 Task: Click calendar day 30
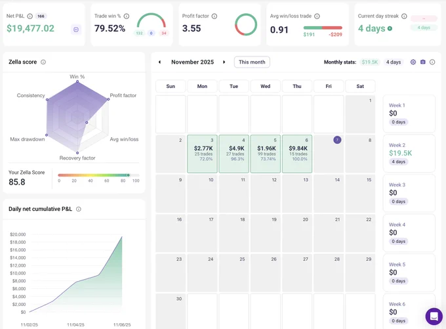pyautogui.click(x=171, y=311)
